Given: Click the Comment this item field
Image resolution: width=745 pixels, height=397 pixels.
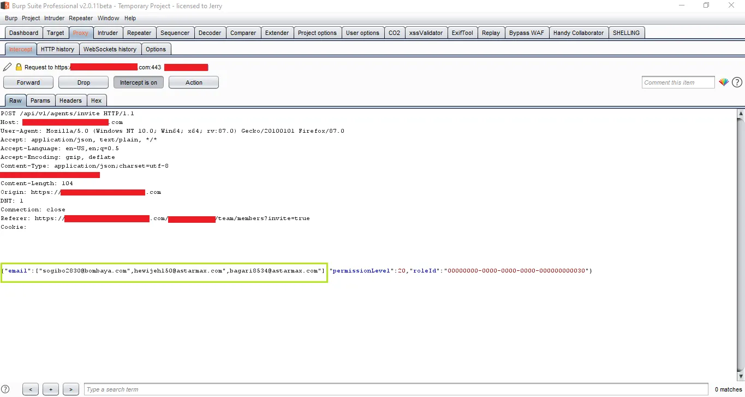Looking at the screenshot, I should (678, 82).
